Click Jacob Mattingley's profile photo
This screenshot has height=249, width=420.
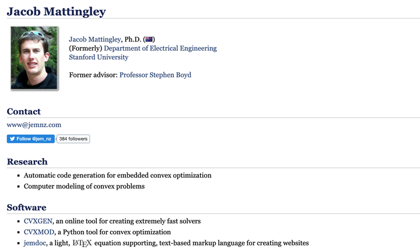click(x=34, y=57)
